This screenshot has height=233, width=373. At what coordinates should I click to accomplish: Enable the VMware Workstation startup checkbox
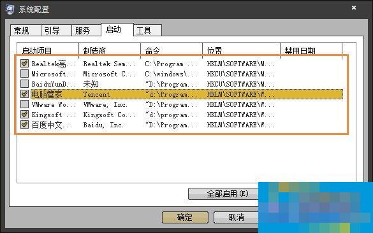[24, 104]
